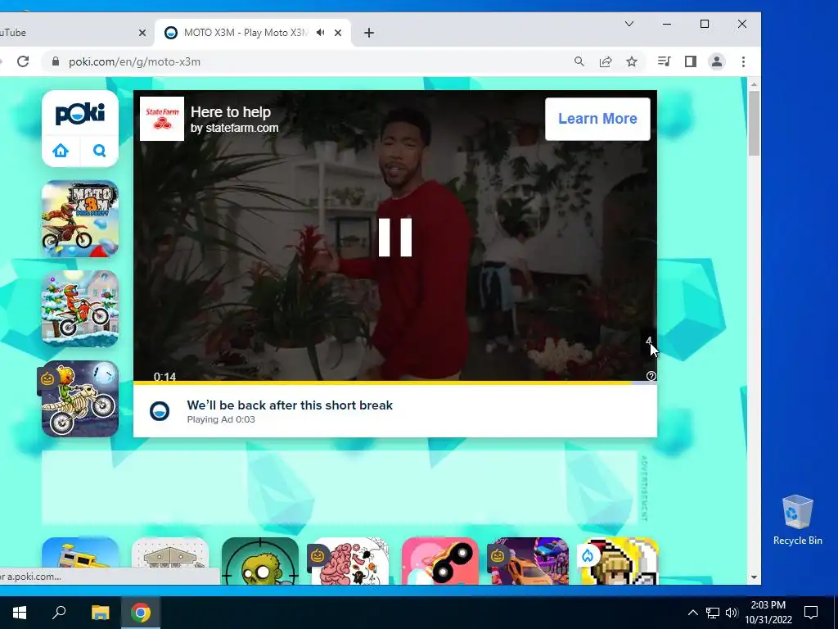The width and height of the screenshot is (838, 629).
Task: Click the share this page icon
Action: pos(606,61)
